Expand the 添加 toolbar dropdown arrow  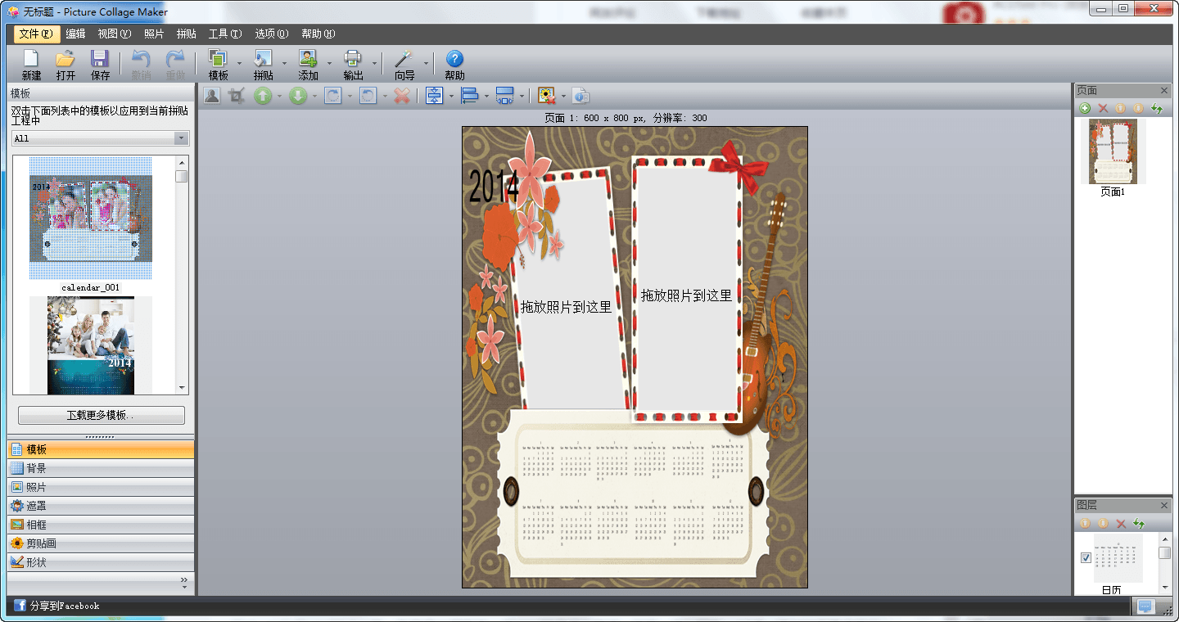[329, 64]
